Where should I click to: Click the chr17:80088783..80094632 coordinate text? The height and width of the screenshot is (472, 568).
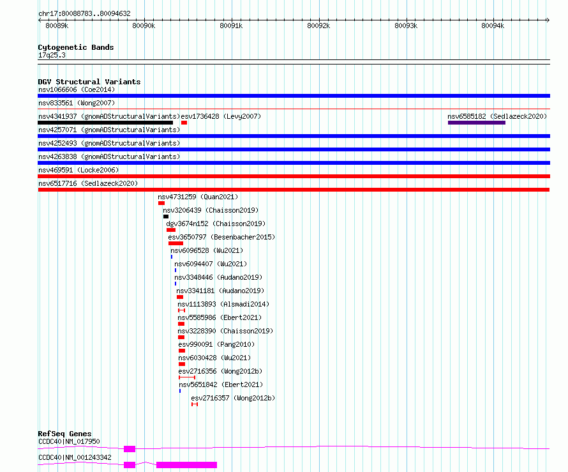click(84, 13)
